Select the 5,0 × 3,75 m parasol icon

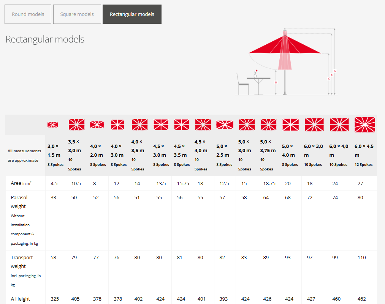click(268, 124)
